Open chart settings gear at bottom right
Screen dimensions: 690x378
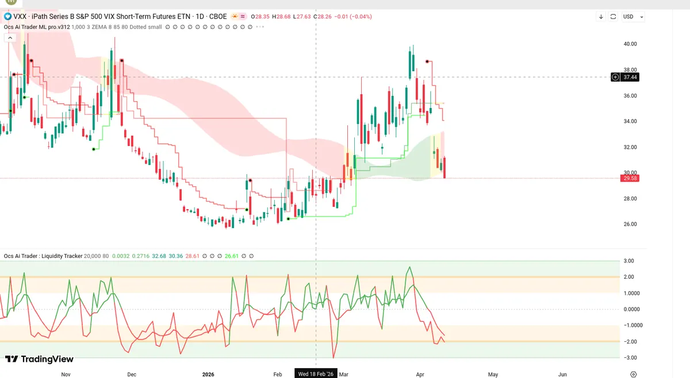pos(633,374)
